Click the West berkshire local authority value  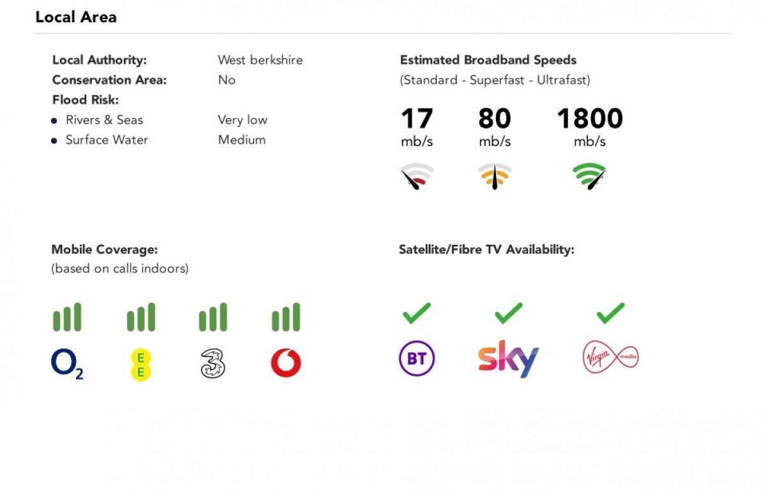tap(260, 60)
